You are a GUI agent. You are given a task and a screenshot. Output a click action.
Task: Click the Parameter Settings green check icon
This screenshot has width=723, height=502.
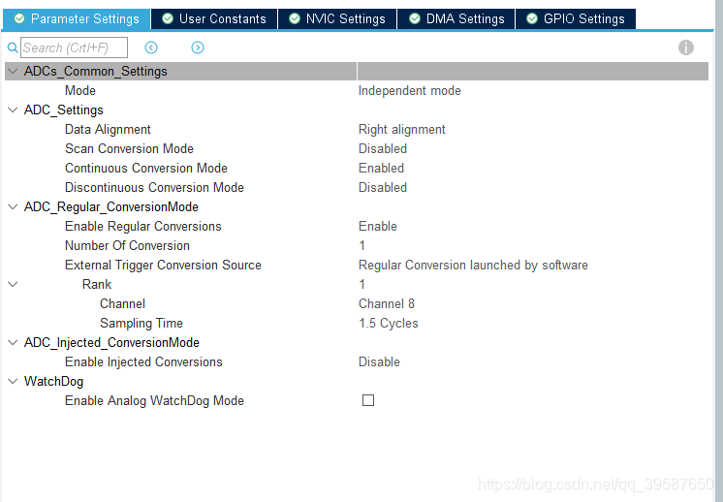click(19, 18)
